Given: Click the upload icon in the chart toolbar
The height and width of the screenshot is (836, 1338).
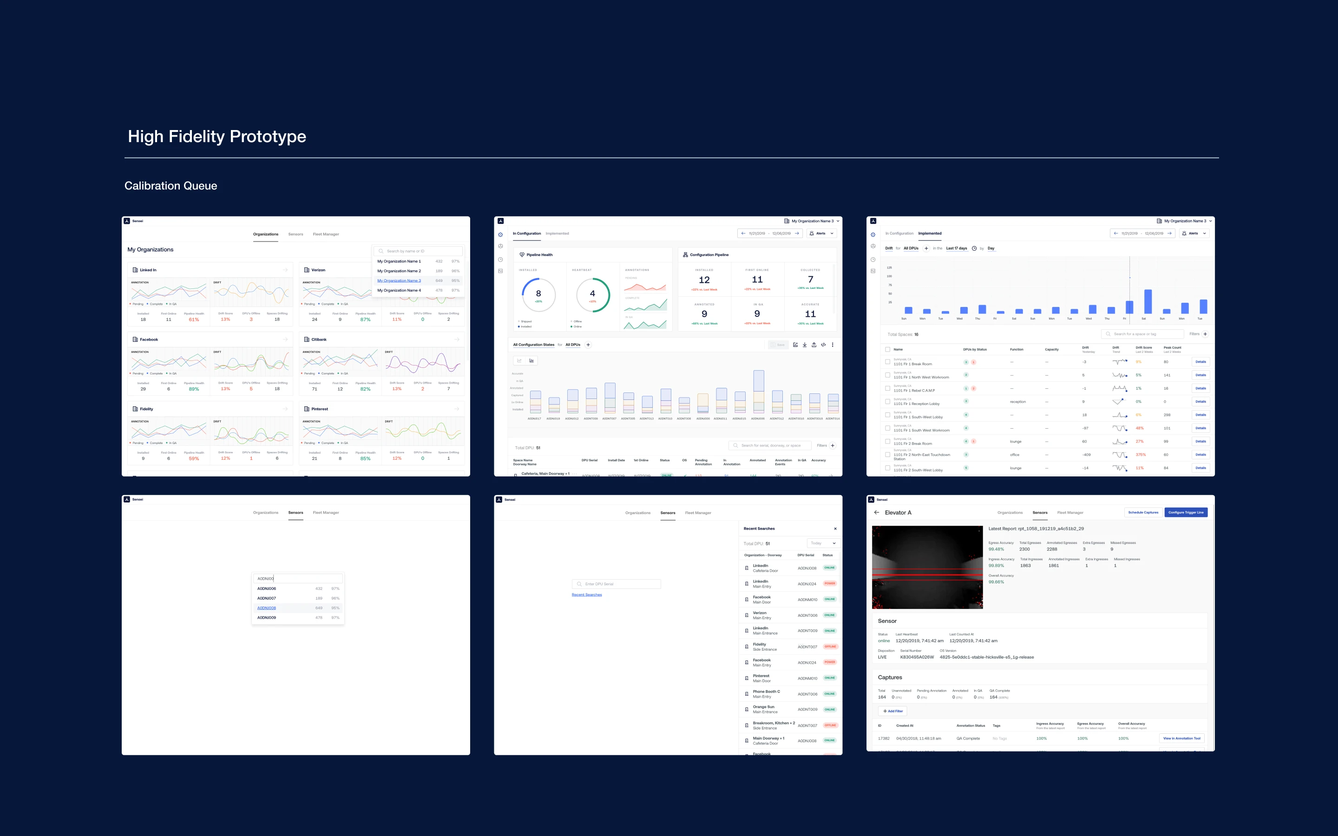Looking at the screenshot, I should click(x=814, y=345).
